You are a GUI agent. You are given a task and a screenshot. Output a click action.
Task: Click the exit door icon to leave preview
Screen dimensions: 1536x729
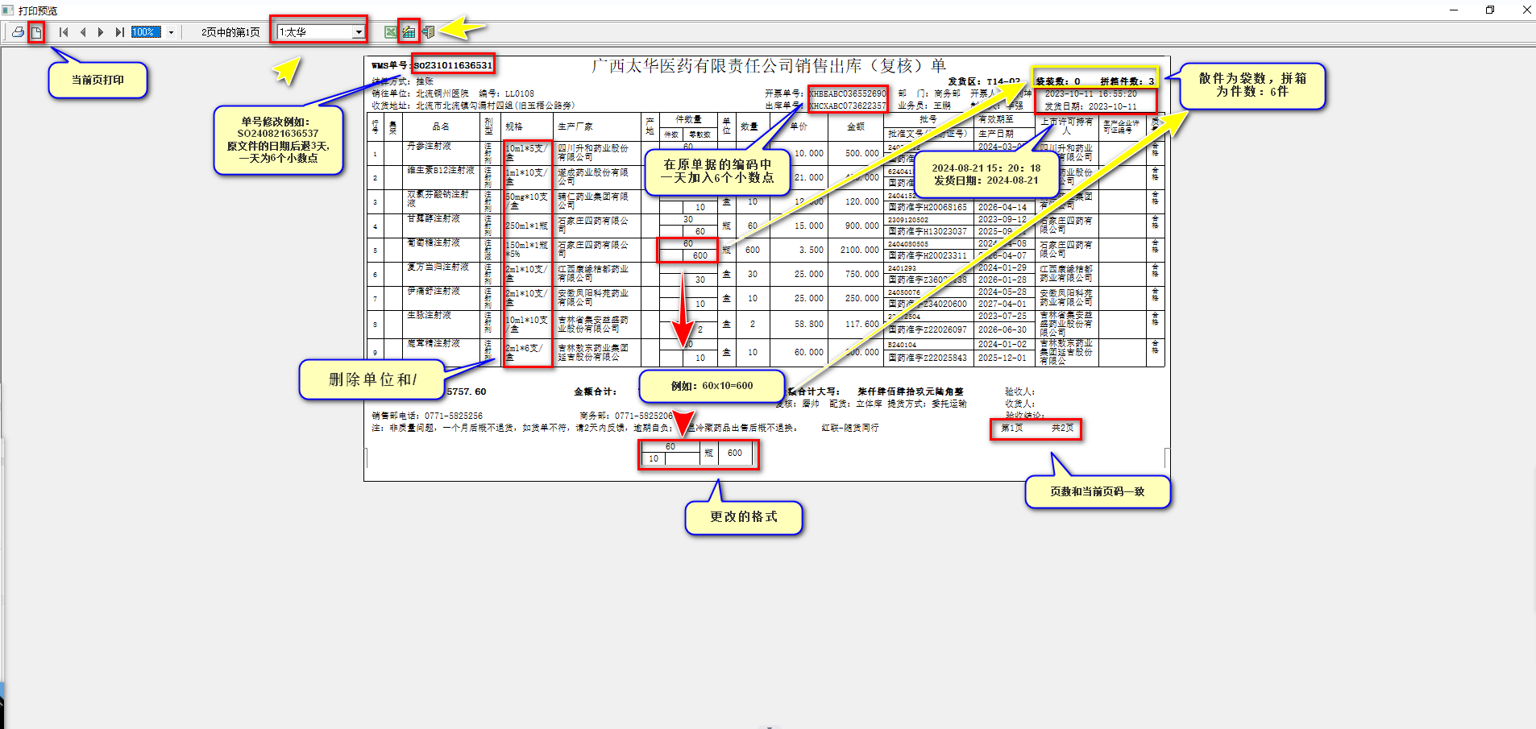(x=429, y=32)
